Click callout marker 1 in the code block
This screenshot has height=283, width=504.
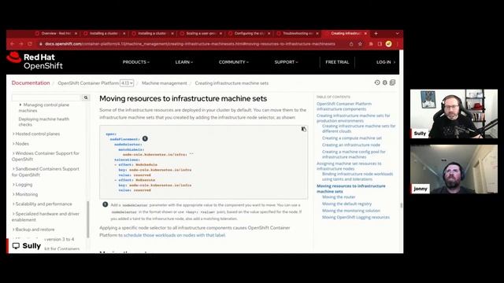(x=145, y=138)
